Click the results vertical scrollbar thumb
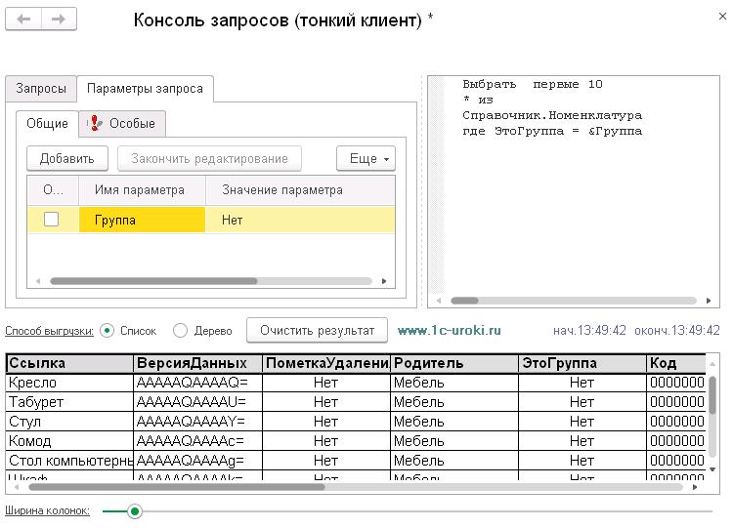 [x=712, y=395]
